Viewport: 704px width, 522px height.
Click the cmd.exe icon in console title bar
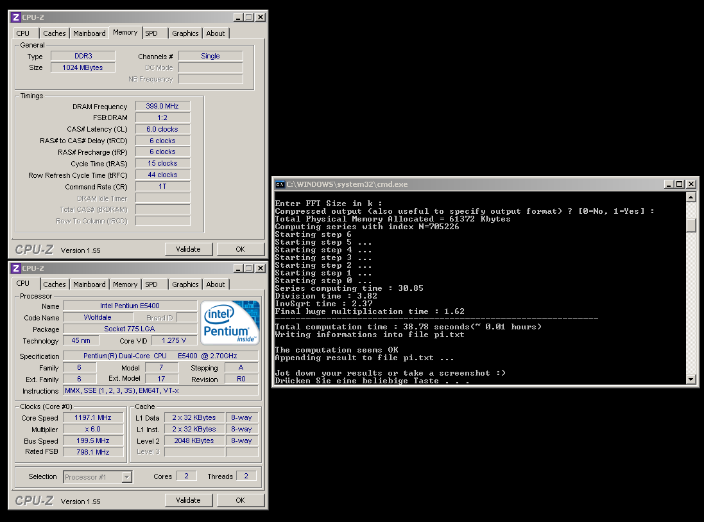pos(280,184)
